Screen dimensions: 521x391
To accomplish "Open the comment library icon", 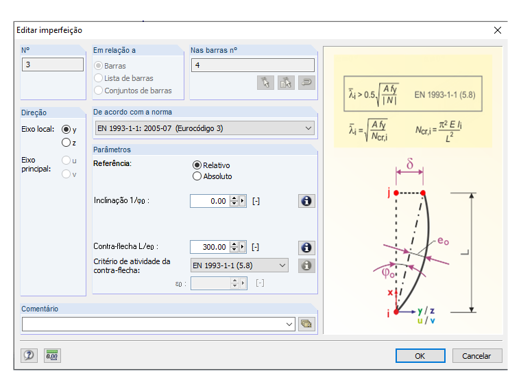I will pyautogui.click(x=306, y=324).
